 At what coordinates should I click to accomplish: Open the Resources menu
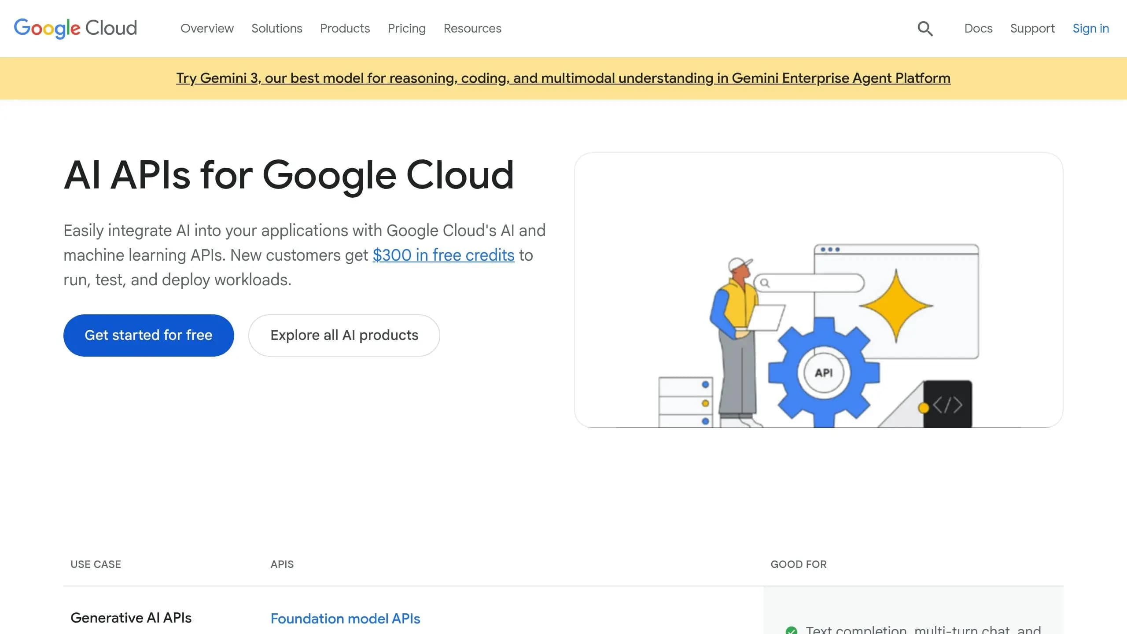pyautogui.click(x=472, y=28)
